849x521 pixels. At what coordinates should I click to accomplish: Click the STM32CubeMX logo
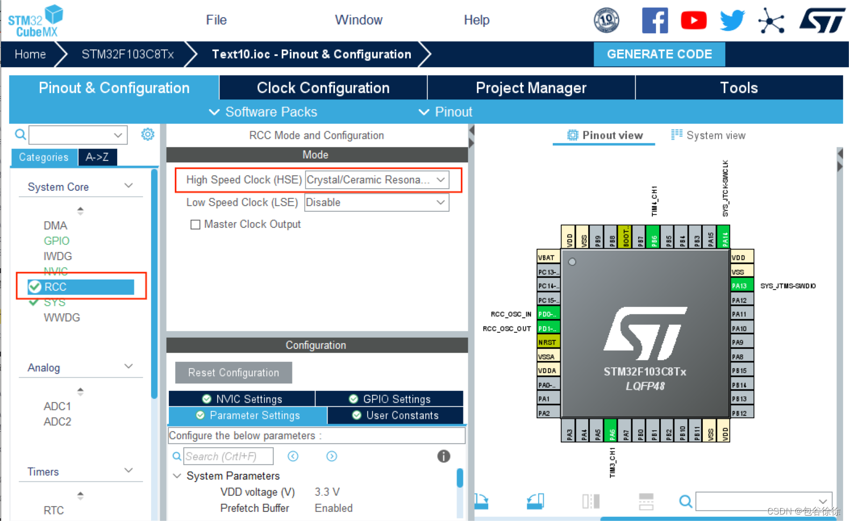(35, 21)
